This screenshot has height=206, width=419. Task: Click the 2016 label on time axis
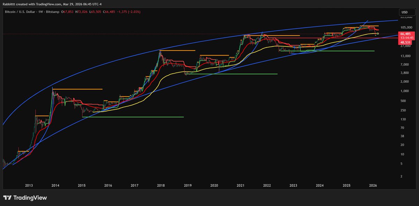click(108, 185)
